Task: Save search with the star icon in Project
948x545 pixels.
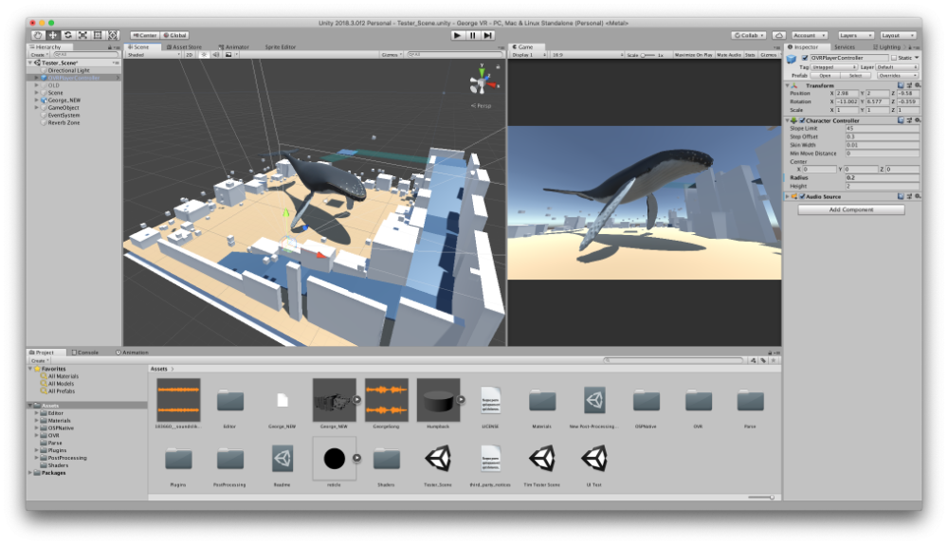Action: pyautogui.click(x=774, y=360)
